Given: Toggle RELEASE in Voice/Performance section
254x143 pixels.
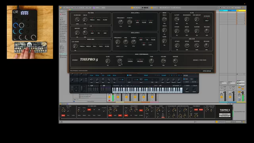Looking at the screenshot, I should (140, 61).
